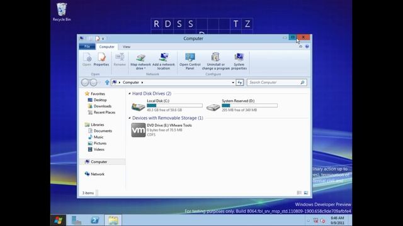Click the Back navigation button
Image resolution: width=403 pixels, height=226 pixels.
[85, 82]
